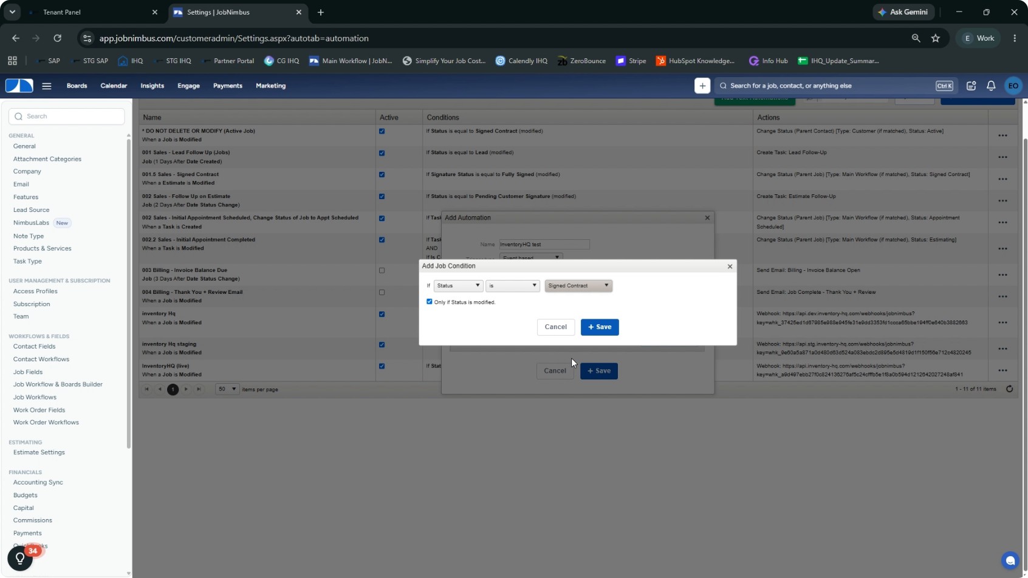Reload the browser page
Screen dimensions: 1028x578
(x=57, y=38)
